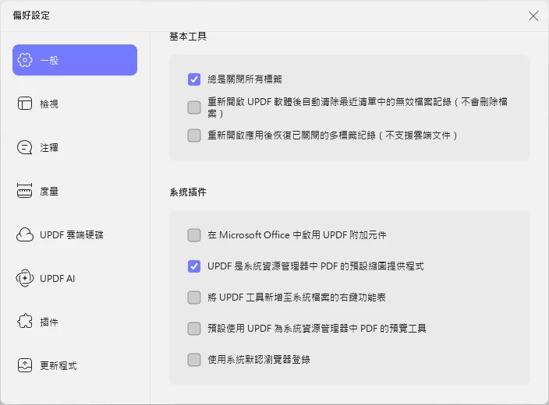Uncheck PDF 預設縮圖提供程式 checkbox

tap(194, 266)
